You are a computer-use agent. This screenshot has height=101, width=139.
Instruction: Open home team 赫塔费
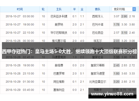(x=59, y=65)
